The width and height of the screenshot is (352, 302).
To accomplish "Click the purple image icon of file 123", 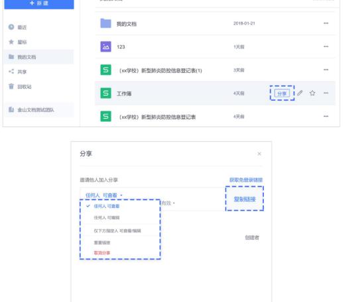I will pos(106,46).
